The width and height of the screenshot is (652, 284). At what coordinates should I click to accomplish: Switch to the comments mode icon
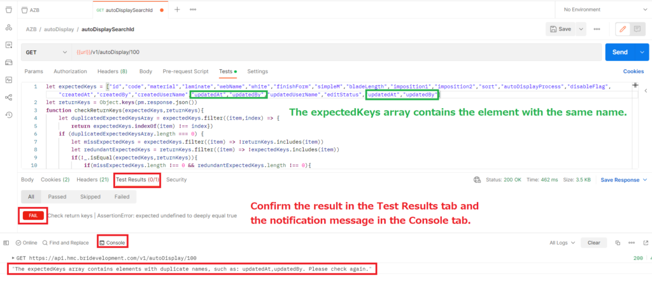pos(637,29)
